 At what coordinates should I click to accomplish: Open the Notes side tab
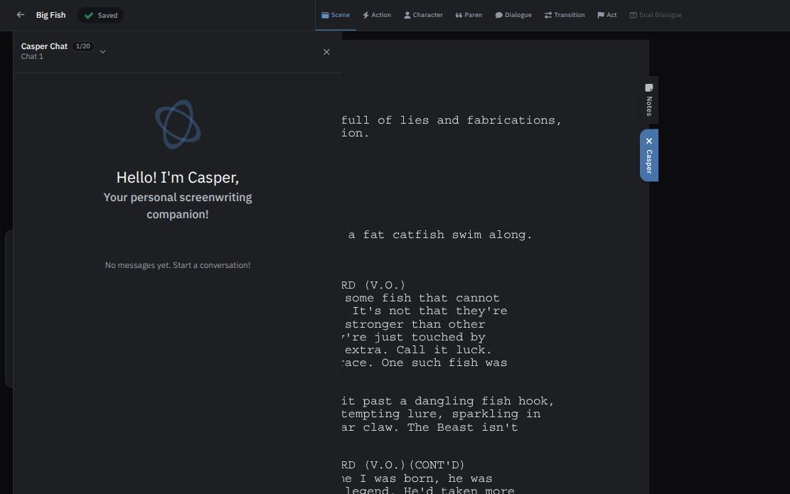649,100
